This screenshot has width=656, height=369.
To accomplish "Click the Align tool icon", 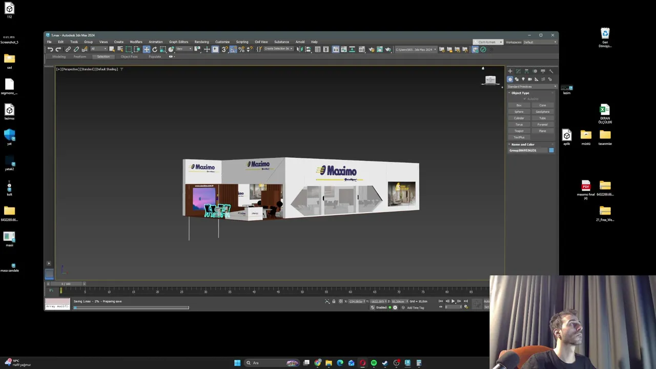I will click(x=308, y=49).
